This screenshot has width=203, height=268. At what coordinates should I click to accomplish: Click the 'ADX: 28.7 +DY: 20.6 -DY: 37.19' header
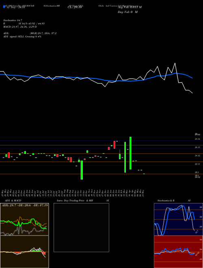25,205
